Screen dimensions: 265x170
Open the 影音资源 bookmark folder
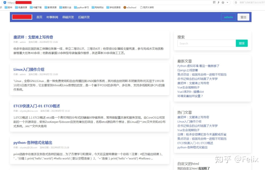pyautogui.click(x=50, y=7)
